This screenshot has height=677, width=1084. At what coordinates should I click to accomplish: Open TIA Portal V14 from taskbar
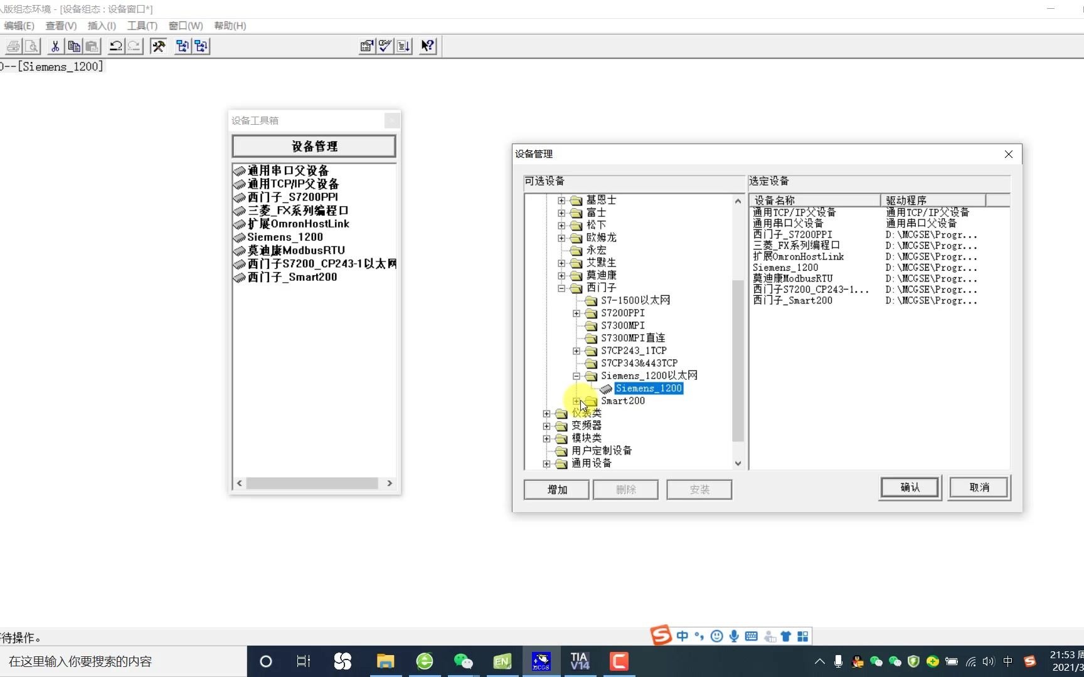point(580,661)
